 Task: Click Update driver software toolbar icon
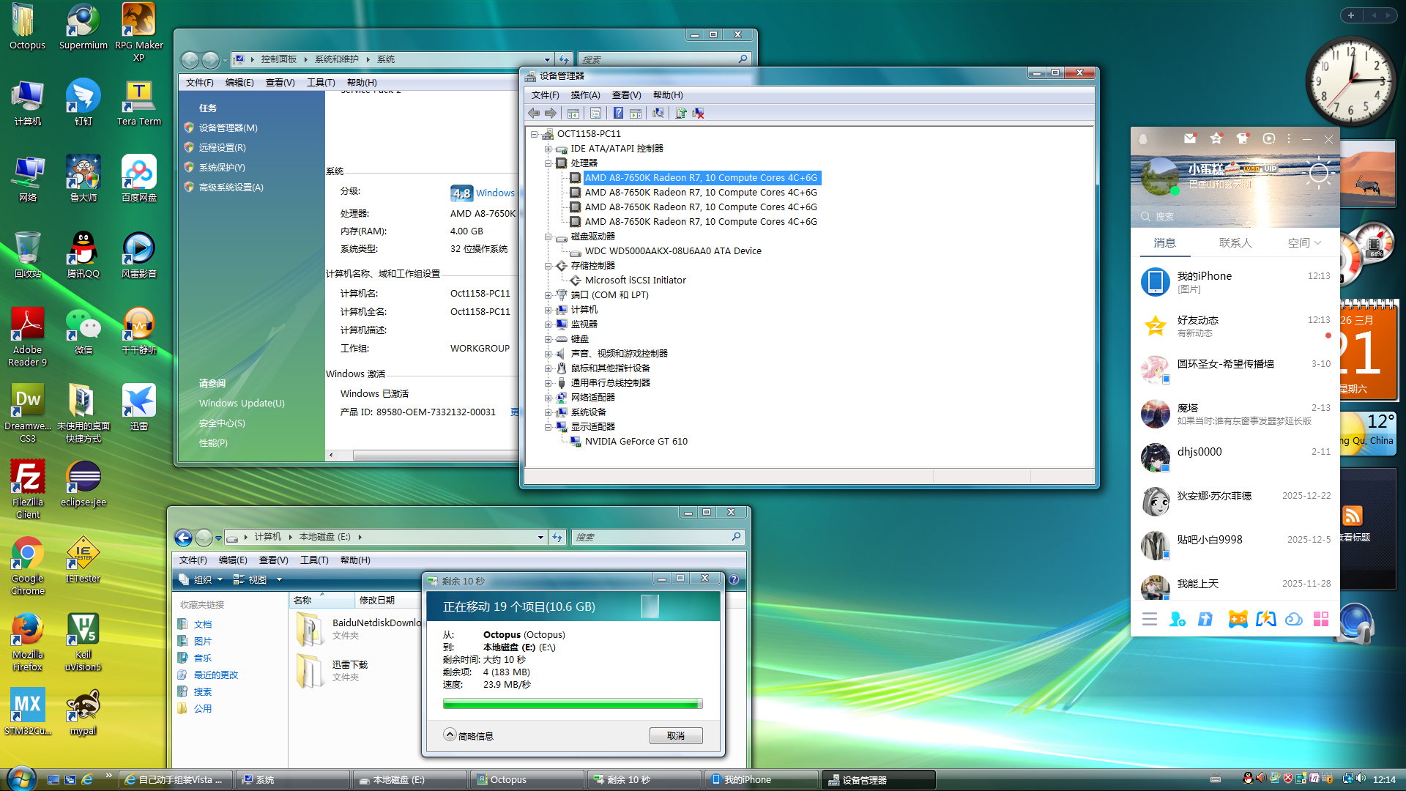(681, 113)
